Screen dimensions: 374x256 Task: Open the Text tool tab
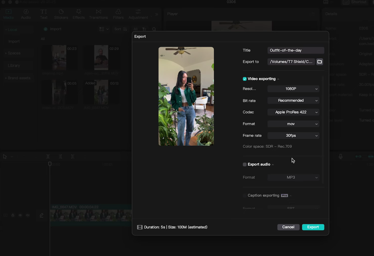[x=44, y=14]
